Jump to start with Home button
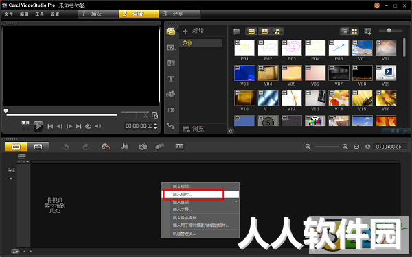This screenshot has width=412, height=257. coord(50,126)
